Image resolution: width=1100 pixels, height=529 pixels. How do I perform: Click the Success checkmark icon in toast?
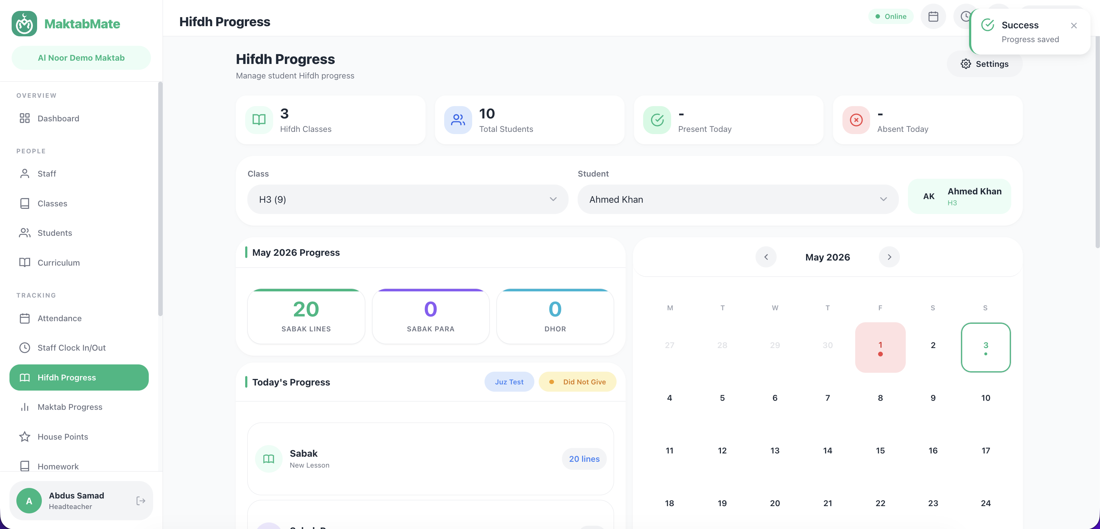pyautogui.click(x=988, y=25)
